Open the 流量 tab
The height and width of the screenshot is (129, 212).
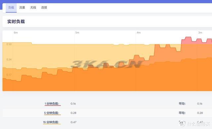click(22, 8)
